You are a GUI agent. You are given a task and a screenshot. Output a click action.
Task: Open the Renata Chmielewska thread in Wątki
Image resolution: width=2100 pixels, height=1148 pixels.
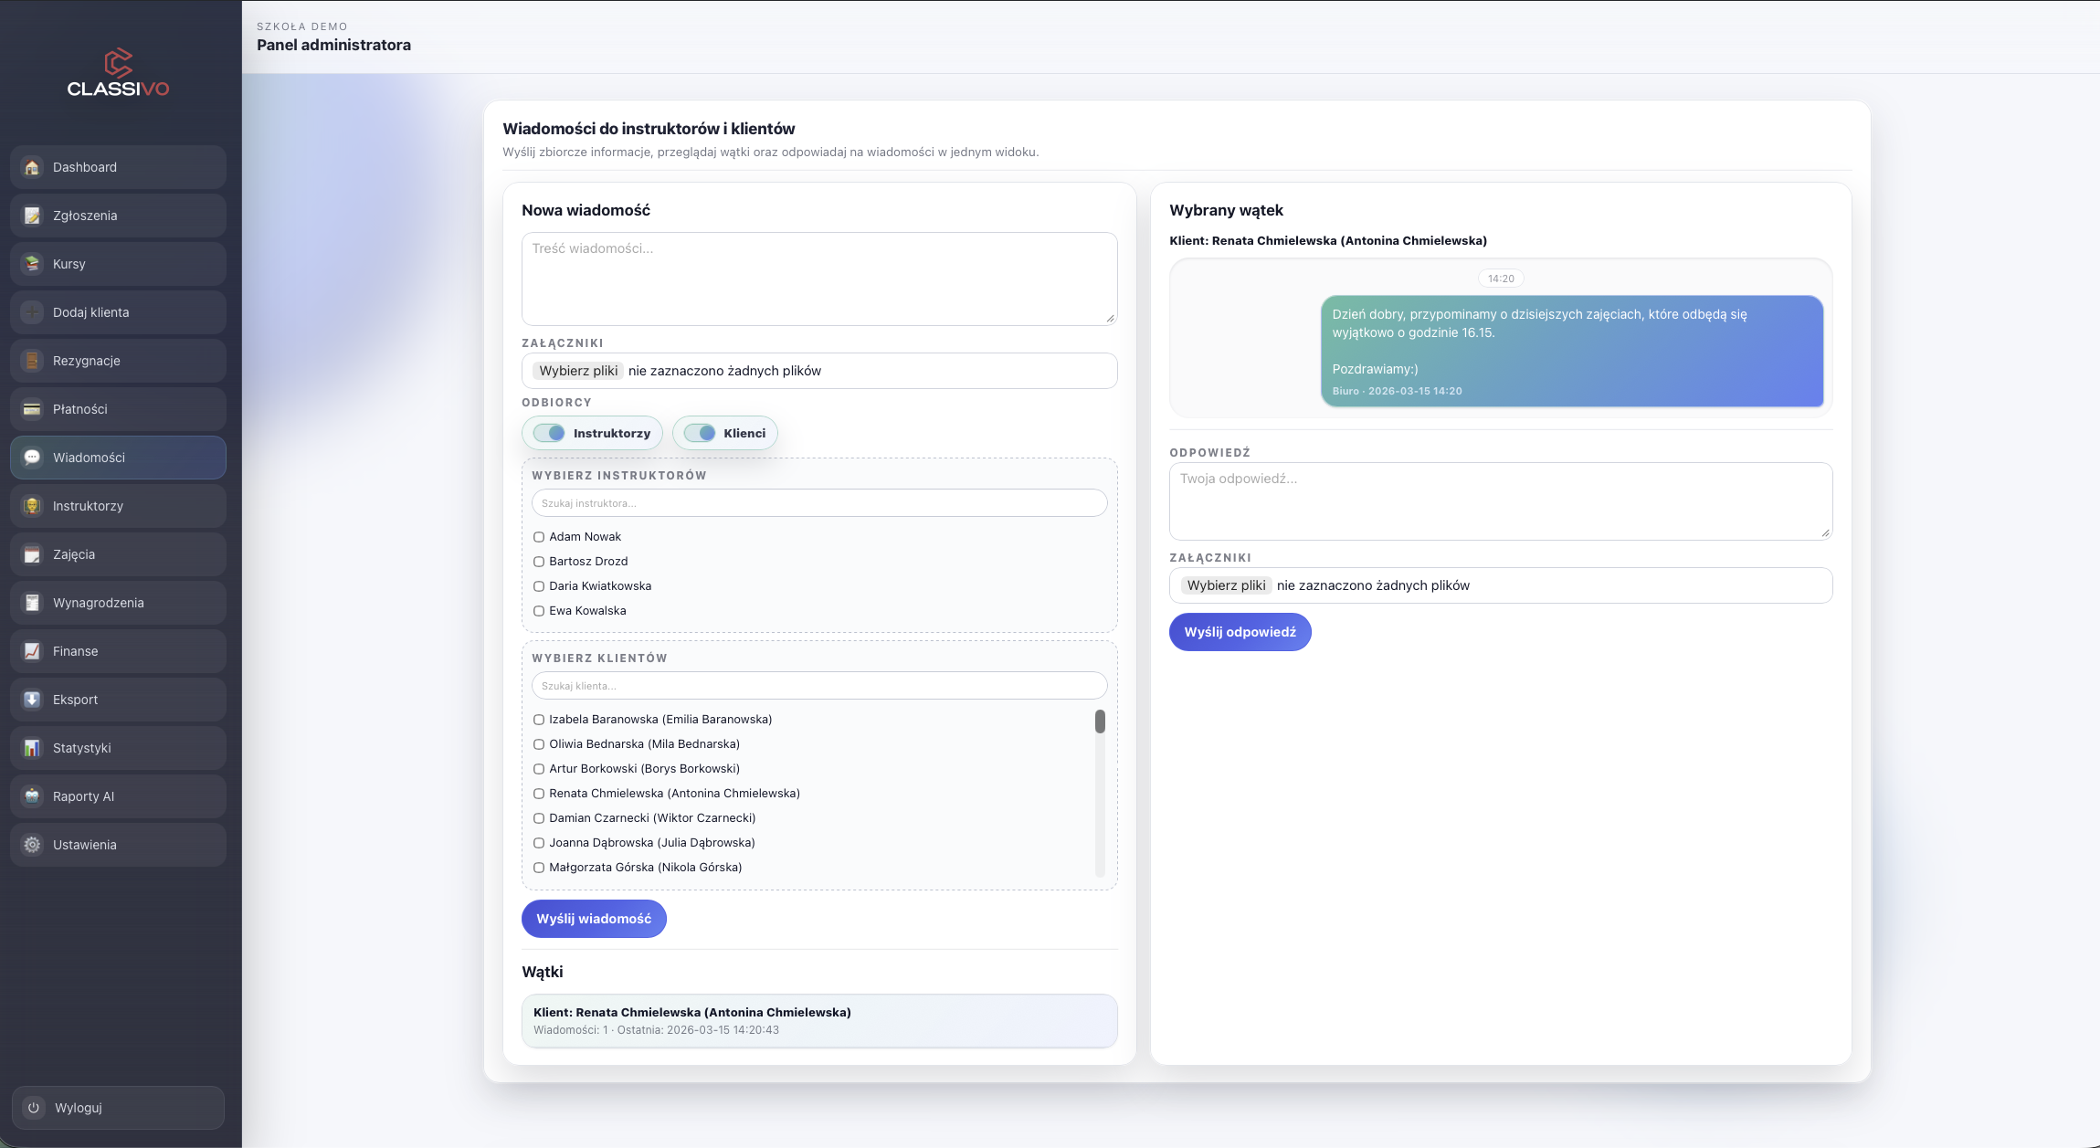(818, 1020)
